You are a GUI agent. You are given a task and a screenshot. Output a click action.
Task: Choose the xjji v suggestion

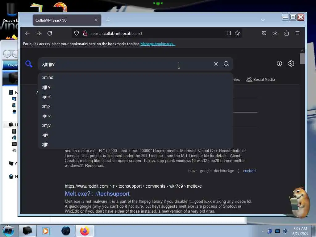click(x=136, y=87)
